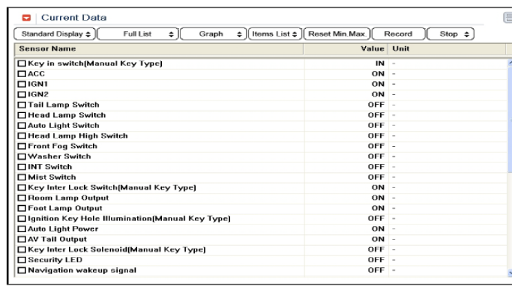The height and width of the screenshot is (292, 518).
Task: Click the scroll down arrow of the list
Action: [510, 273]
